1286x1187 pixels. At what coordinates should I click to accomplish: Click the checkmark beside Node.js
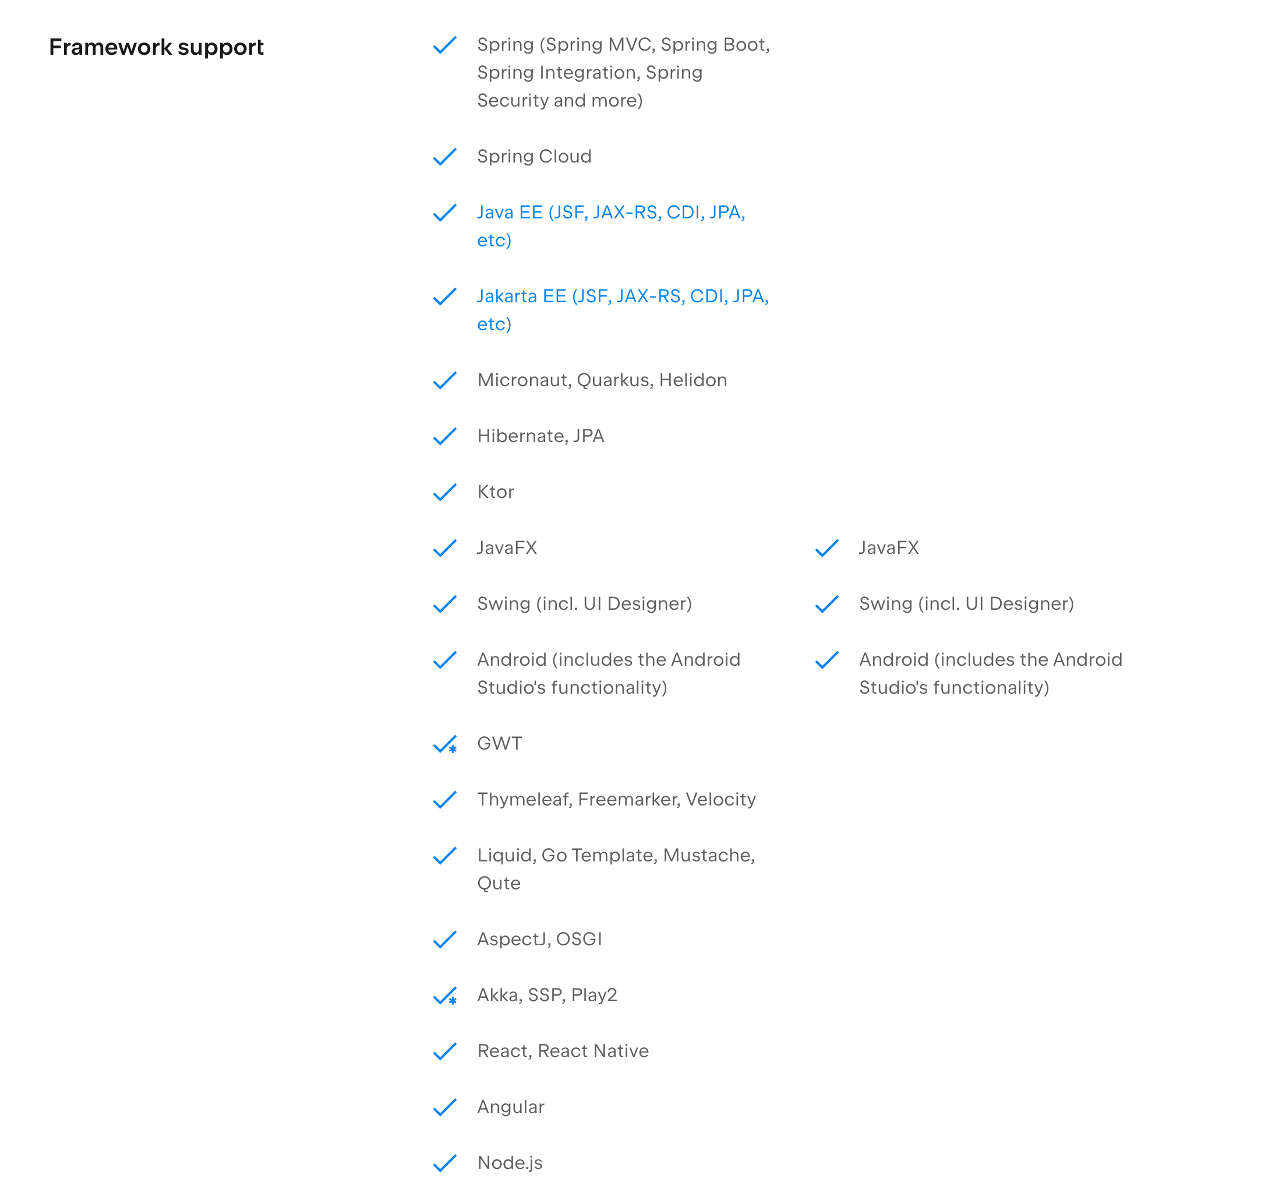click(444, 1164)
